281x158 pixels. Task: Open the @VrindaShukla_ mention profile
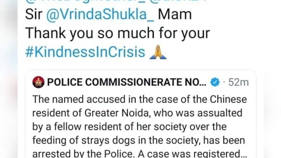100,15
